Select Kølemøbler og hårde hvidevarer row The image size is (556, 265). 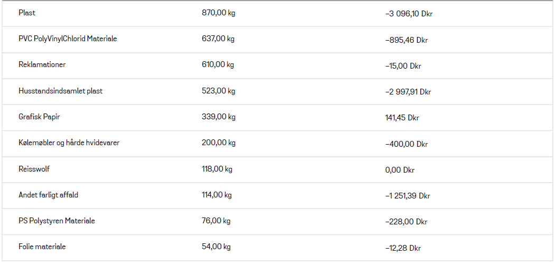[277, 144]
